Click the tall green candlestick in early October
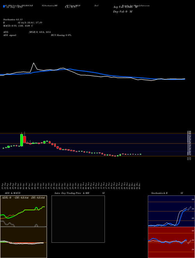195x258 pixels. (x=21, y=140)
